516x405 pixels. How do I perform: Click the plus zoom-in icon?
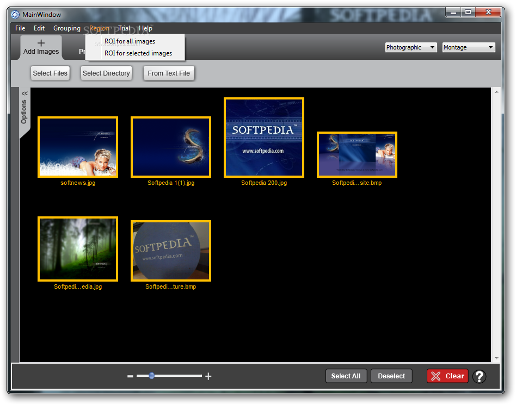tap(208, 376)
